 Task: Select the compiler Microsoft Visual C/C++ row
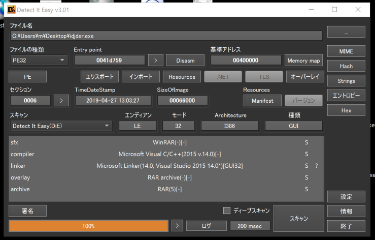pos(166,154)
